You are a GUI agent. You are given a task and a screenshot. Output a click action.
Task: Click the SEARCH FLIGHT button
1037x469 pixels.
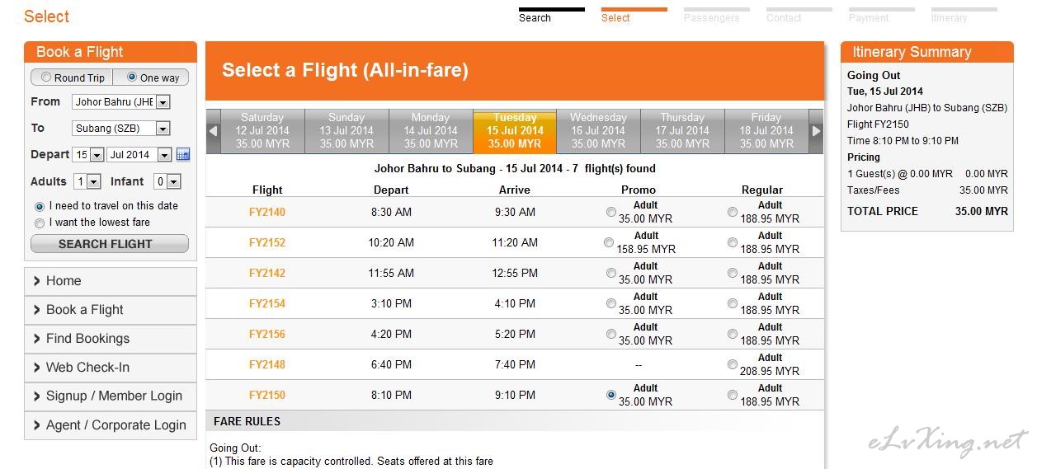click(110, 244)
